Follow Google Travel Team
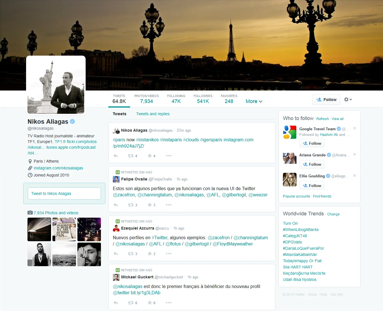This screenshot has width=383, height=311. (x=312, y=143)
